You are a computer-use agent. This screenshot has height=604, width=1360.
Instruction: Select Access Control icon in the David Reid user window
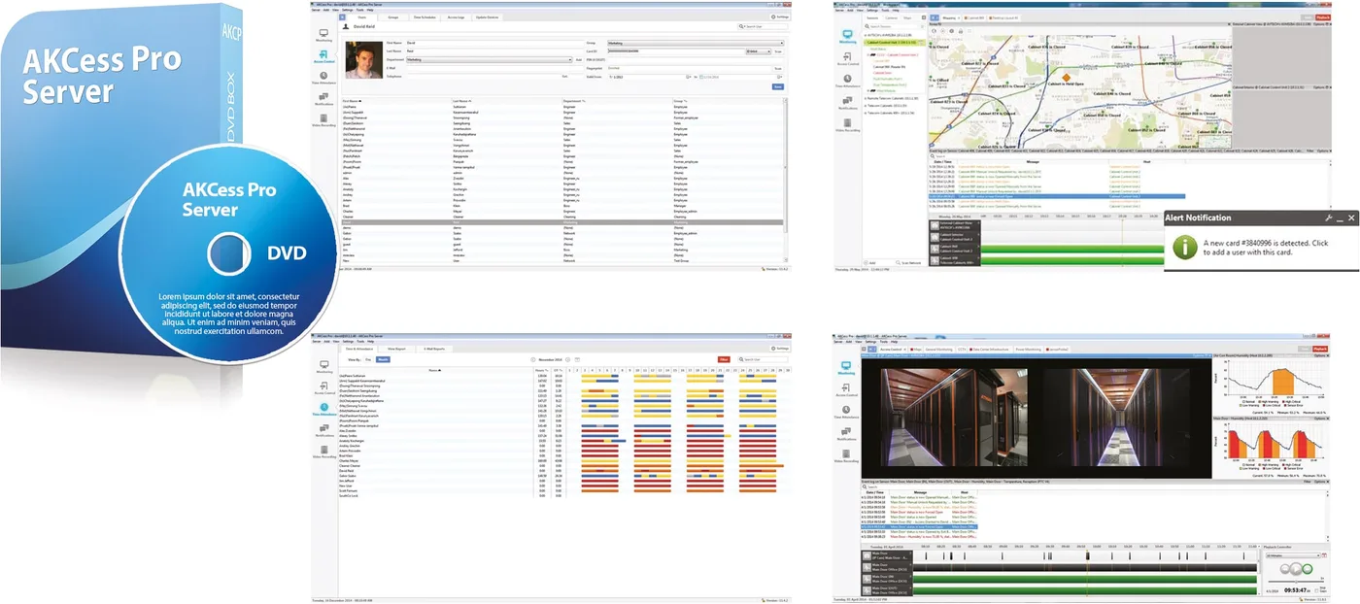(x=323, y=55)
